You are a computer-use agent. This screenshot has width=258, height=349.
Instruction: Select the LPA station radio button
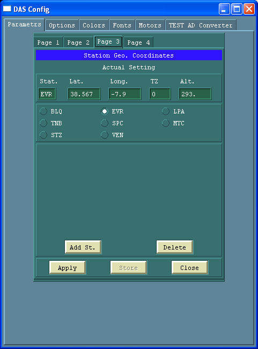166,111
